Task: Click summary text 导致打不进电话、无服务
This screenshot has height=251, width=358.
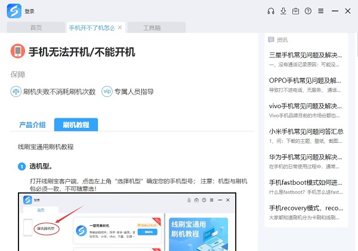Action: pos(305,90)
